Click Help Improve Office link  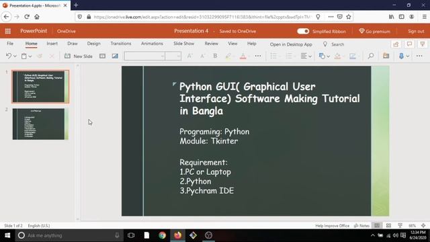[x=332, y=226]
